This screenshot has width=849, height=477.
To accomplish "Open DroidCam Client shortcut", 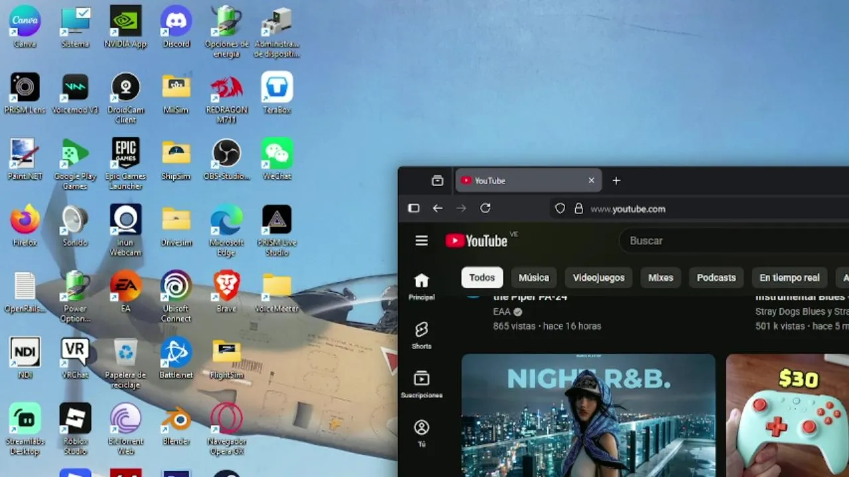I will click(x=125, y=98).
